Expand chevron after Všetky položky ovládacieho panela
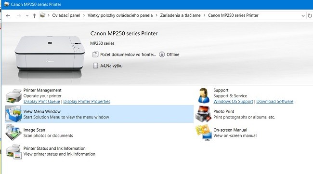Image resolution: width=313 pixels, height=174 pixels. [156, 15]
